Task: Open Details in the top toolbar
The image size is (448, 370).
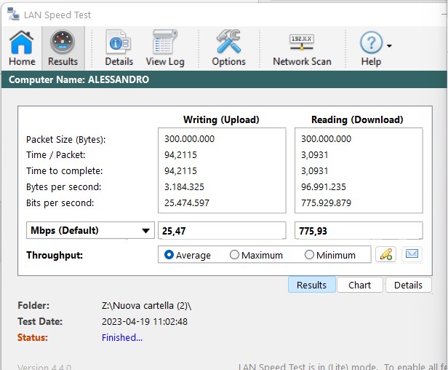Action: tap(119, 48)
